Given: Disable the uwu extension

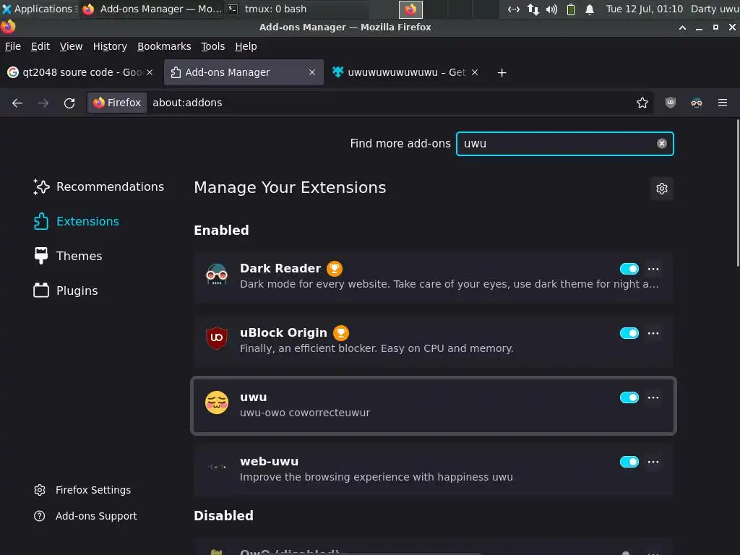Looking at the screenshot, I should (629, 397).
